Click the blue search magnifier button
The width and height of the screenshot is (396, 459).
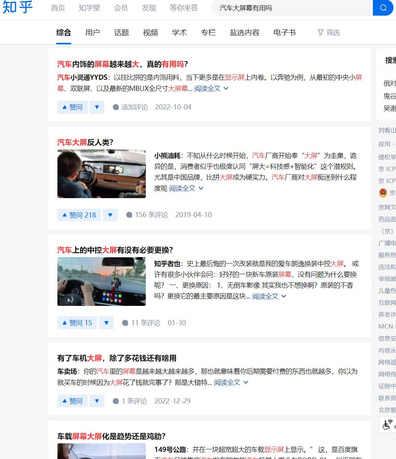pos(383,8)
